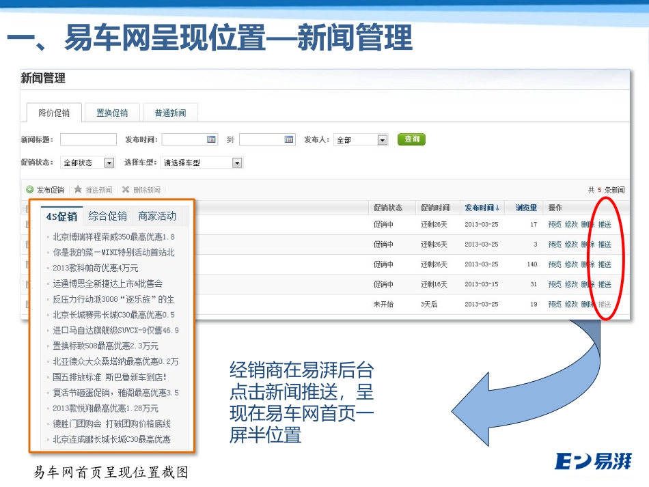Screen dimensions: 649x487
Task: Click the 发布促销 plus icon
Action: pyautogui.click(x=30, y=189)
